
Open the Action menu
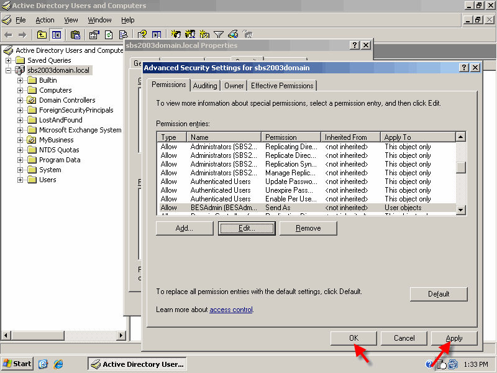(45, 20)
